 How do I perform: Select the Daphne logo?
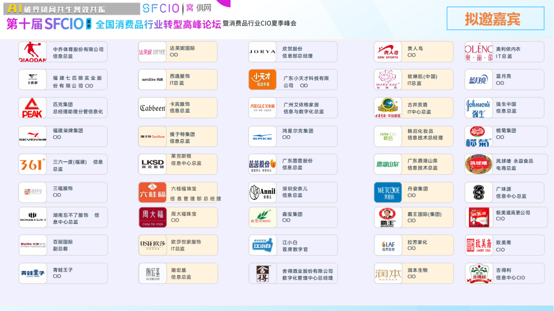(152, 52)
